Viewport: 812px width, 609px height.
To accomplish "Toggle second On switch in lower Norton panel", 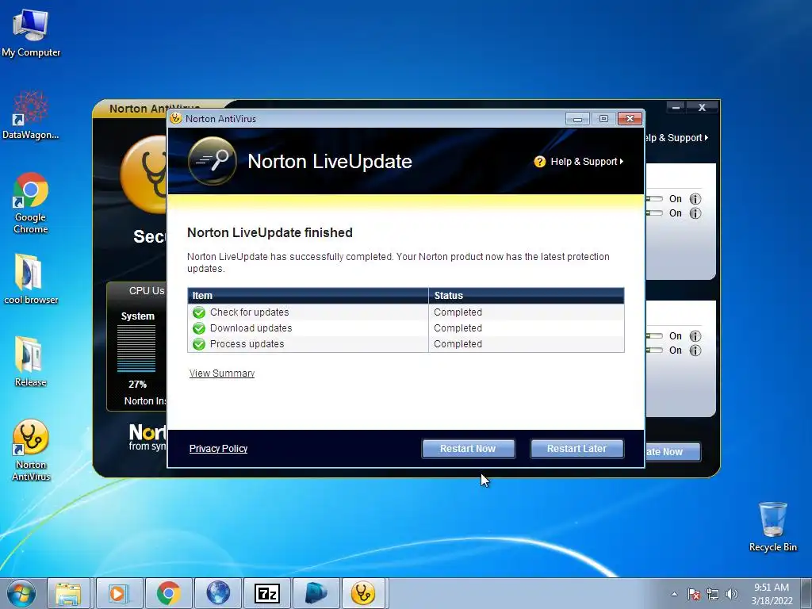I will pyautogui.click(x=654, y=350).
